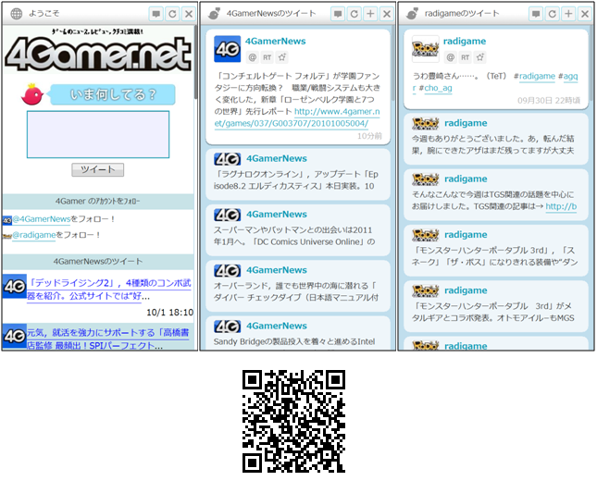The image size is (597, 481).
Task: Click globe icon beside ようこそ title
Action: tap(17, 14)
